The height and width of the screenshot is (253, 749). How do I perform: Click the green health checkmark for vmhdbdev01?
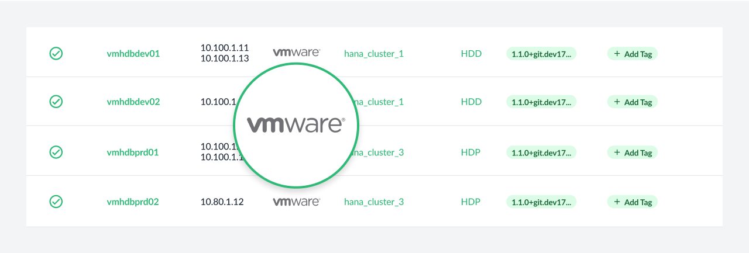tap(56, 54)
